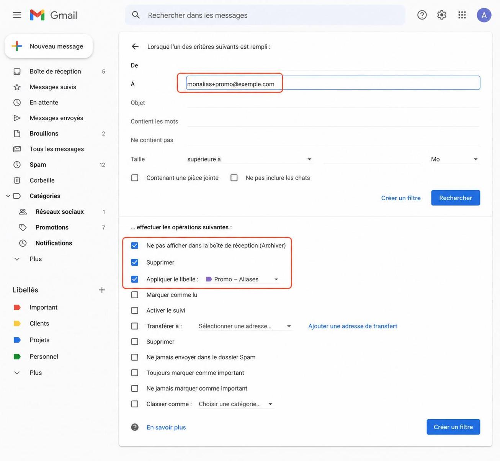Click the back arrow in filter panel

coord(135,46)
